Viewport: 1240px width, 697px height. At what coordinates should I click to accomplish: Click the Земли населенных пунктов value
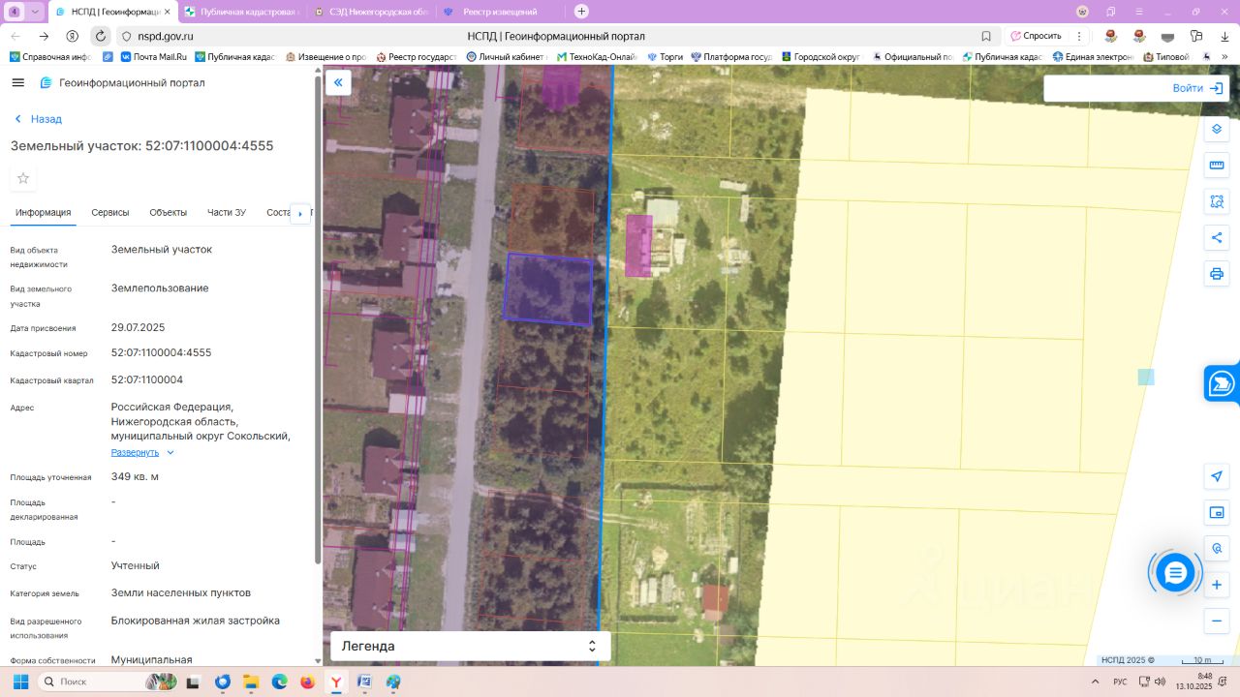click(x=181, y=592)
